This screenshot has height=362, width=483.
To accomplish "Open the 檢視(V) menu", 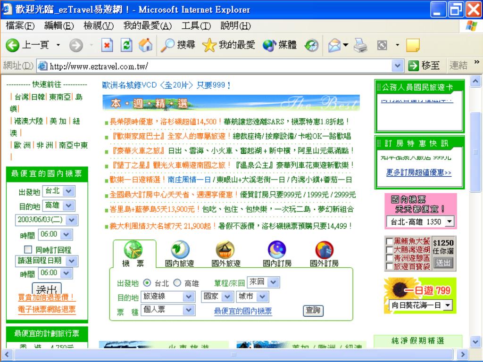I will [x=99, y=25].
